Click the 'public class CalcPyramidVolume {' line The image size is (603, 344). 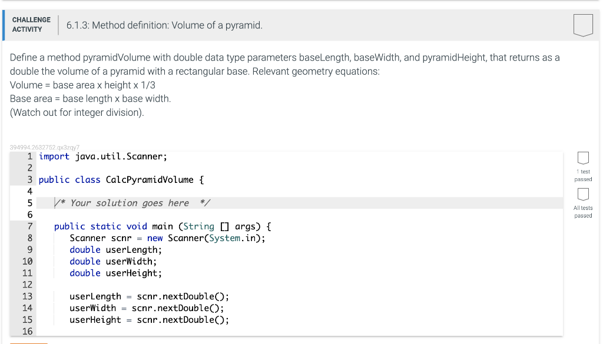[121, 180]
